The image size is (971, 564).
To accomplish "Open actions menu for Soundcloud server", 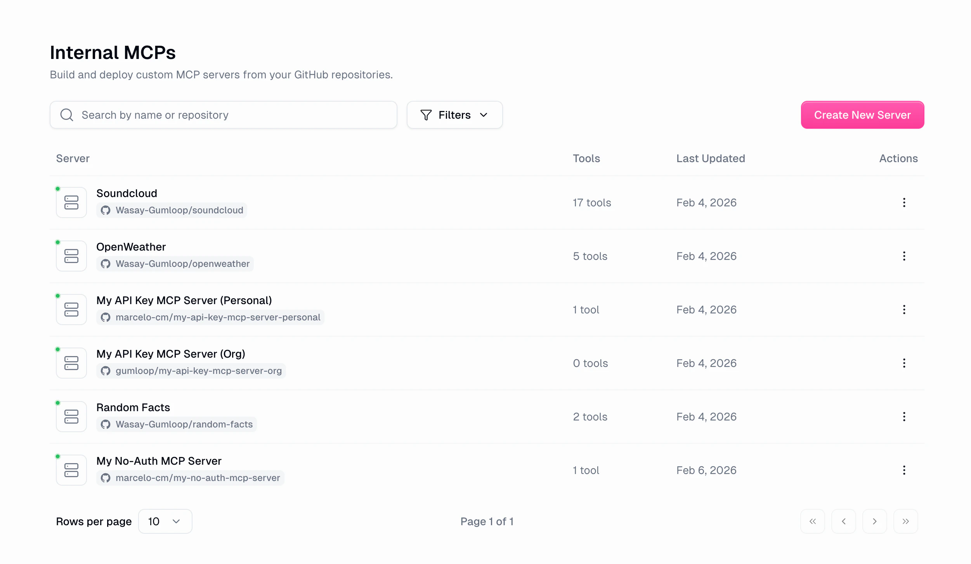I will [904, 202].
